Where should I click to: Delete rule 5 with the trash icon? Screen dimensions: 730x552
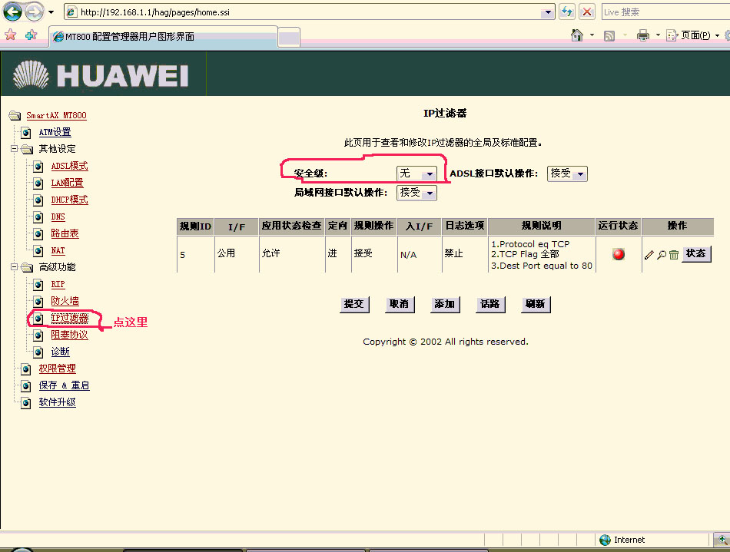673,255
